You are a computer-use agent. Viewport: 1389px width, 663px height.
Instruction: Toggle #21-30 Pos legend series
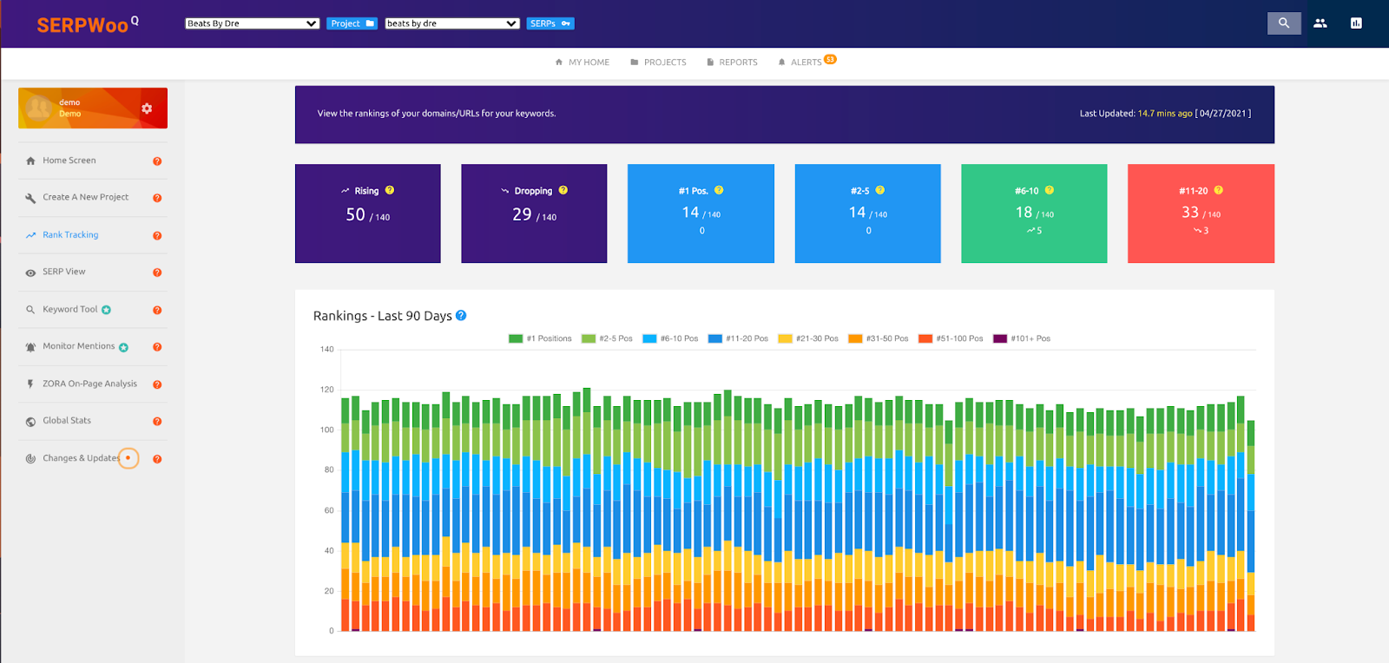tap(808, 338)
